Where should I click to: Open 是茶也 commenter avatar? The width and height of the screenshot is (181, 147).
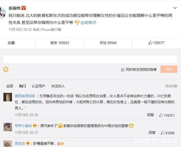click(x=7, y=144)
